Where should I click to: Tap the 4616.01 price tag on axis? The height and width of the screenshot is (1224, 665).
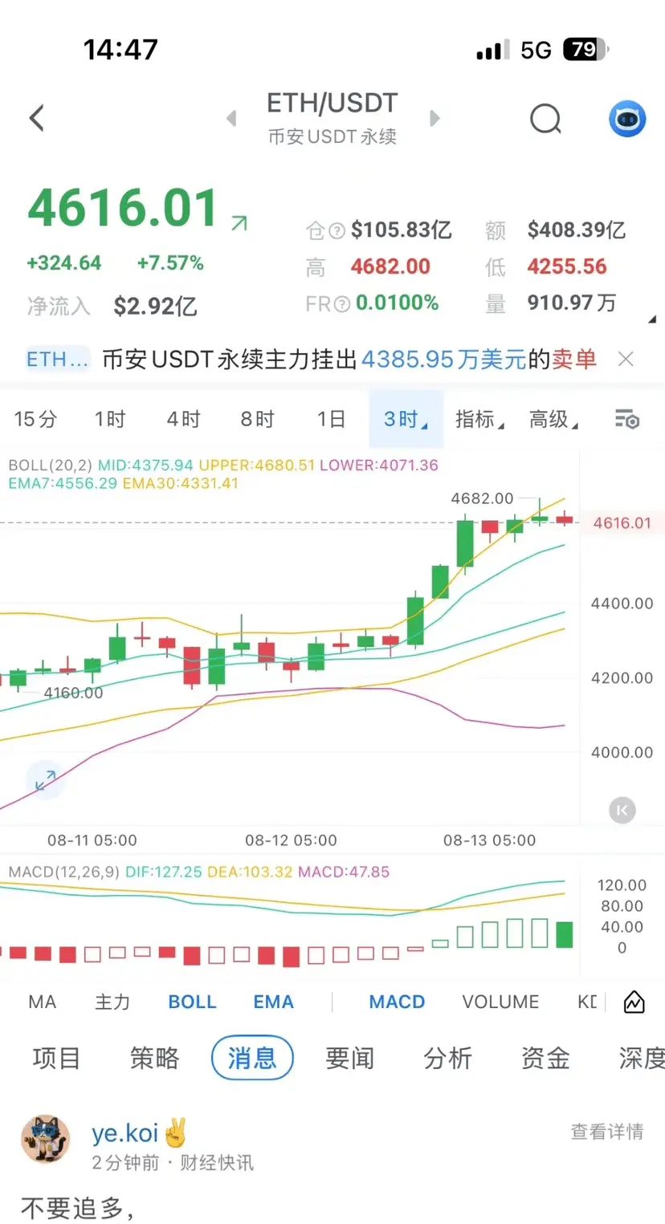(622, 523)
